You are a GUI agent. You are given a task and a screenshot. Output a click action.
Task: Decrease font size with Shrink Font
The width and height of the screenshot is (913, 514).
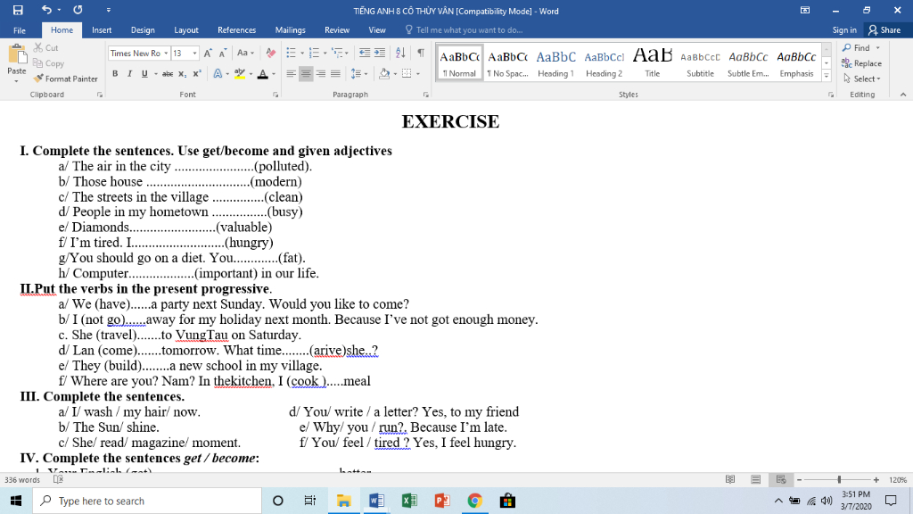pyautogui.click(x=222, y=53)
